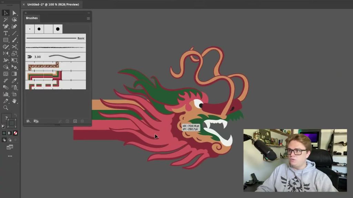
Task: Select the solid multicolor stripe pattern brush
Action: click(56, 75)
